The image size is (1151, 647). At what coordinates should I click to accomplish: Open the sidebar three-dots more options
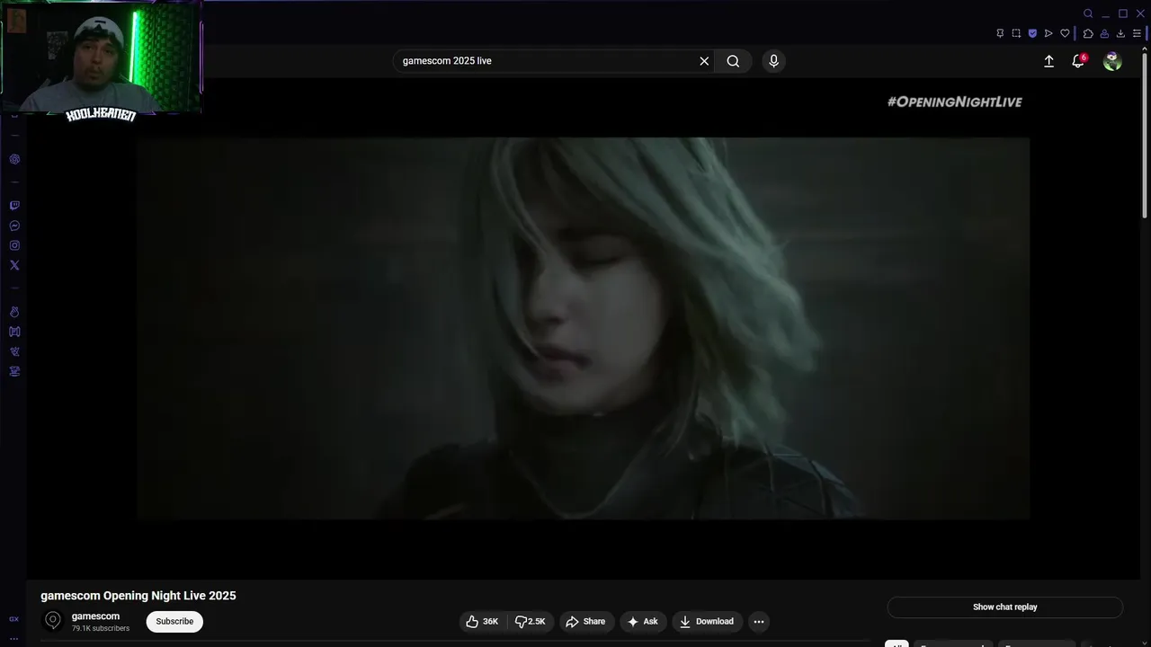(13, 639)
